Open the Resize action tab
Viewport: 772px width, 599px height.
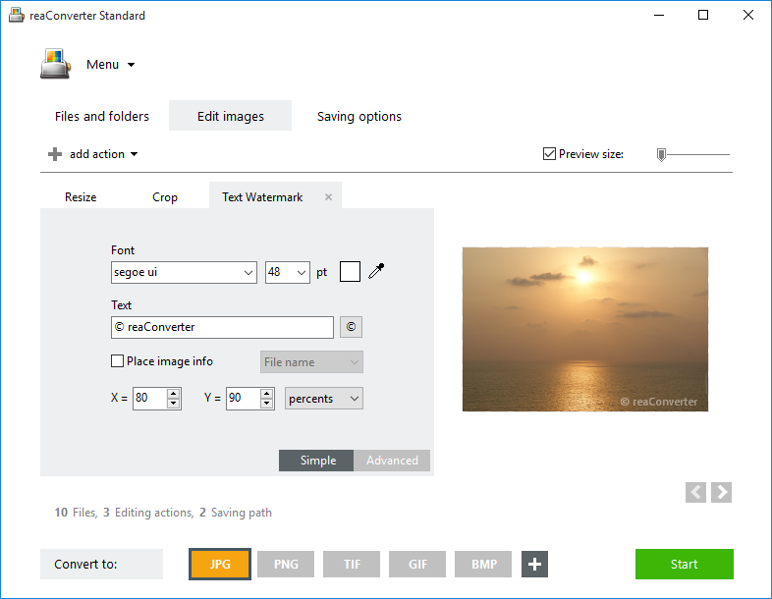(81, 197)
